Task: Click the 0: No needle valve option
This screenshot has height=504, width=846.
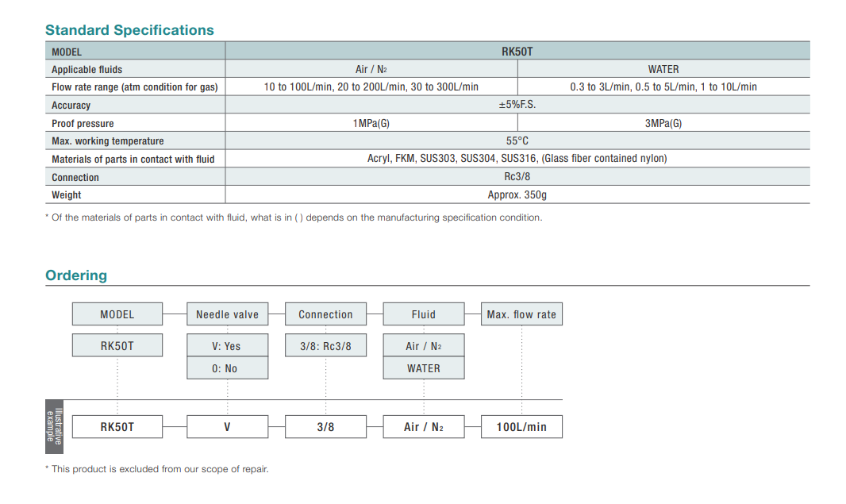Action: click(228, 368)
